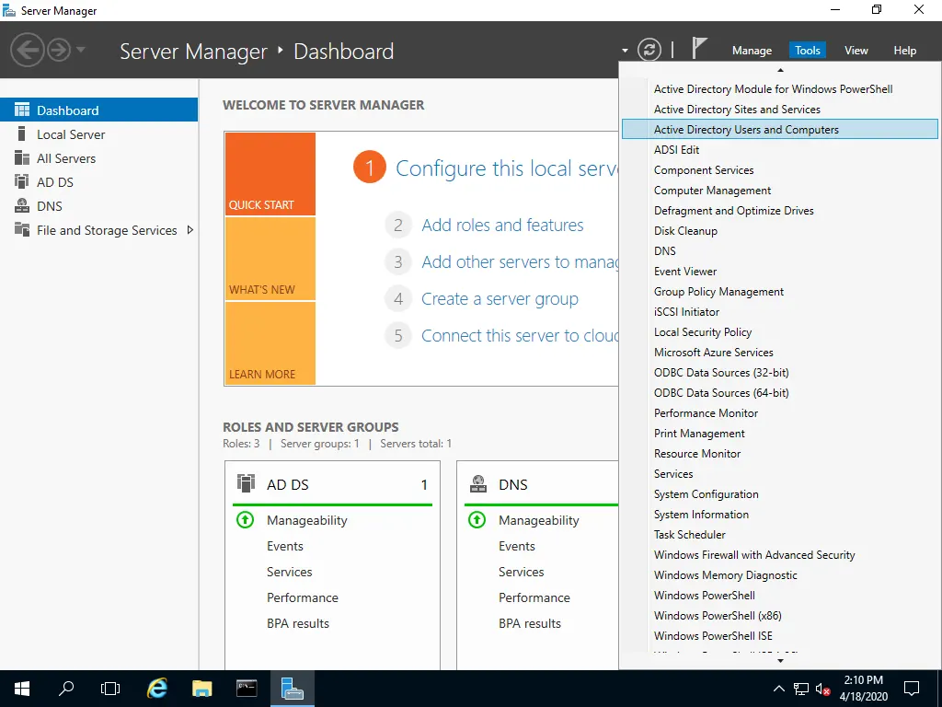Viewport: 942px width, 707px height.
Task: Open Events in the AD DS tile
Action: tap(285, 546)
